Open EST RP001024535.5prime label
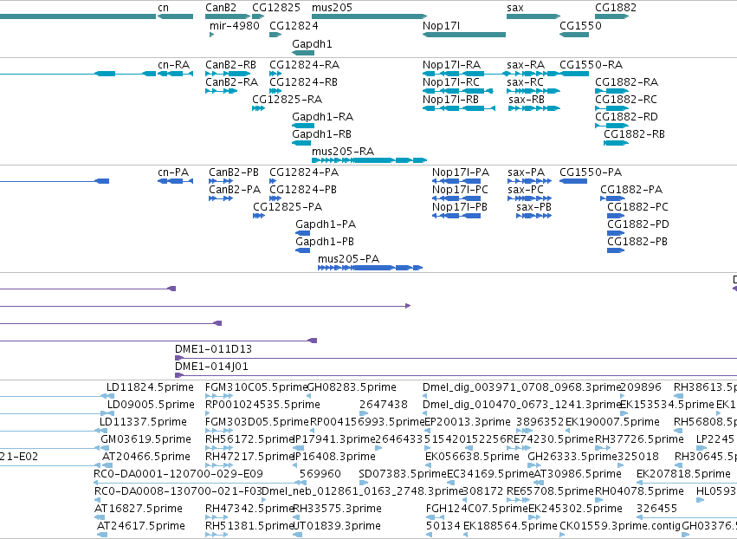 tap(262, 405)
